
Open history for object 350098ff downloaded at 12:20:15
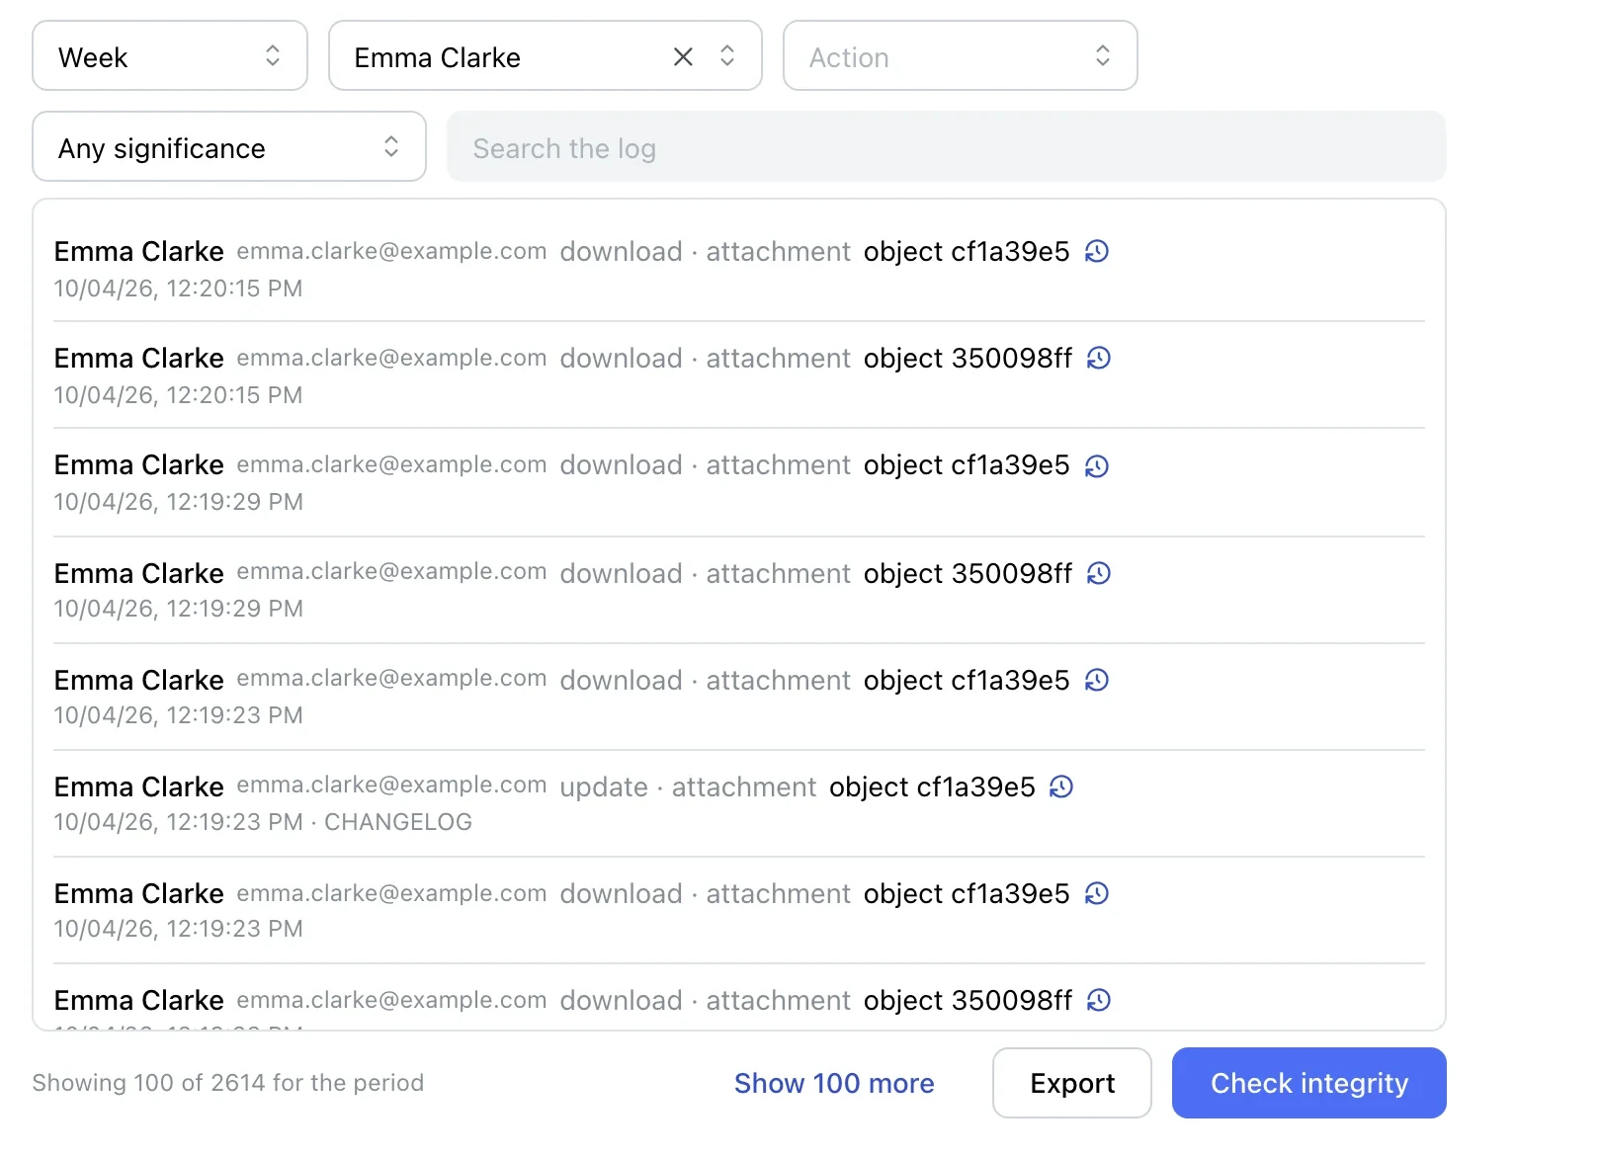(1099, 359)
